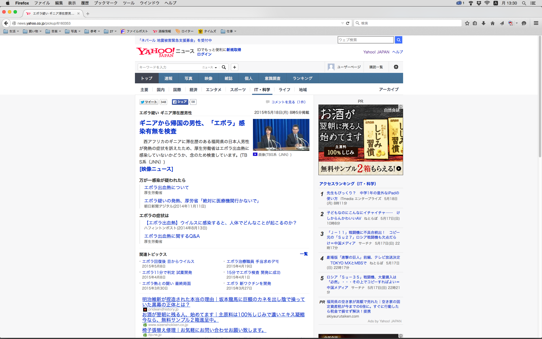Click the Firefox back arrow button
Screen dimensions: 542x339
coord(6,23)
